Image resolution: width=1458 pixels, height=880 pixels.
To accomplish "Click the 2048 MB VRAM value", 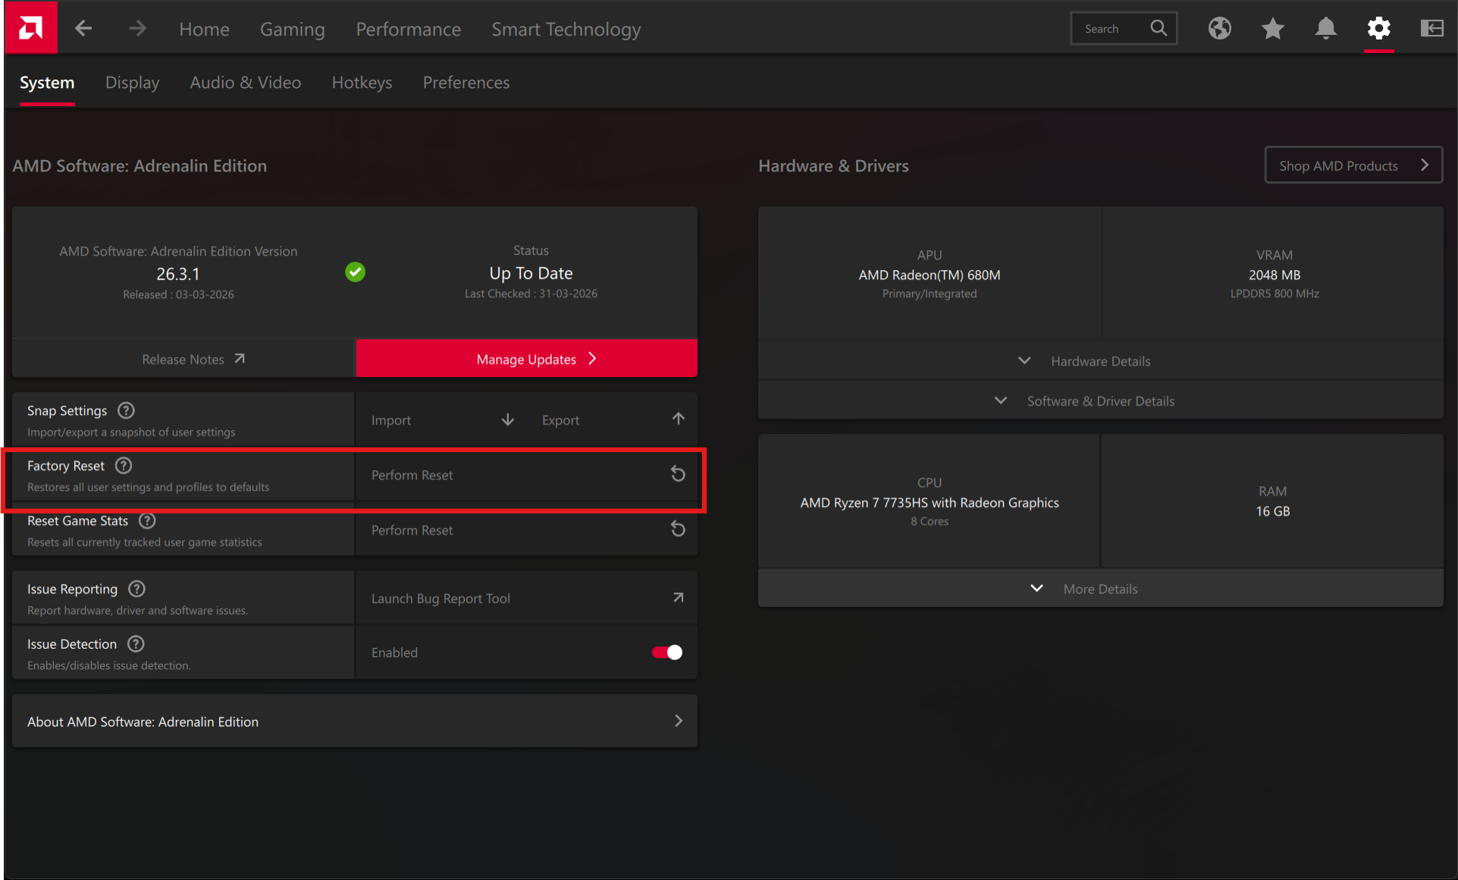I will 1275,275.
